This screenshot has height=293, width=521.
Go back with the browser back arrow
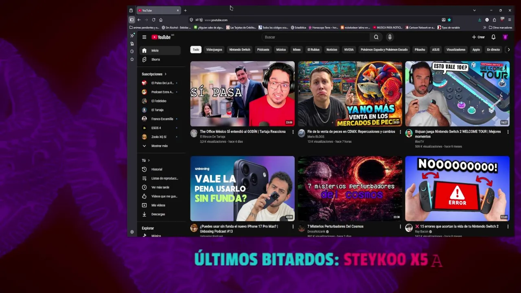tap(139, 20)
